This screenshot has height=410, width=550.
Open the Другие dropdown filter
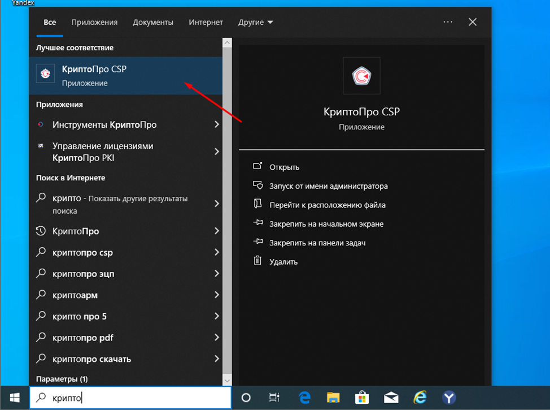tap(255, 22)
